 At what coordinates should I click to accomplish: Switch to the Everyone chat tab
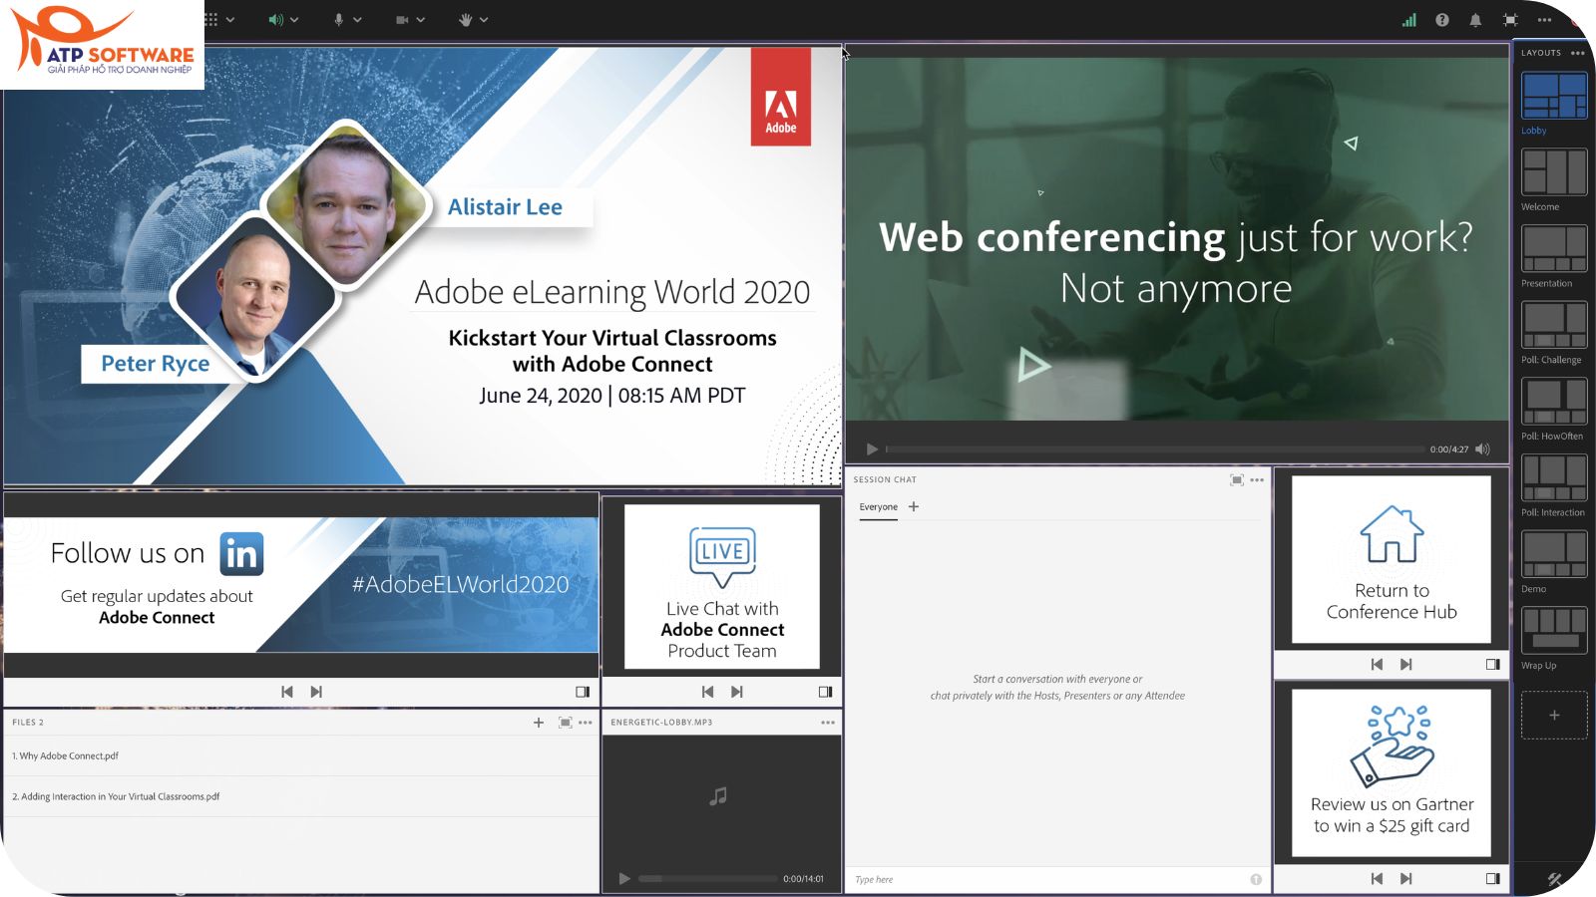click(877, 507)
